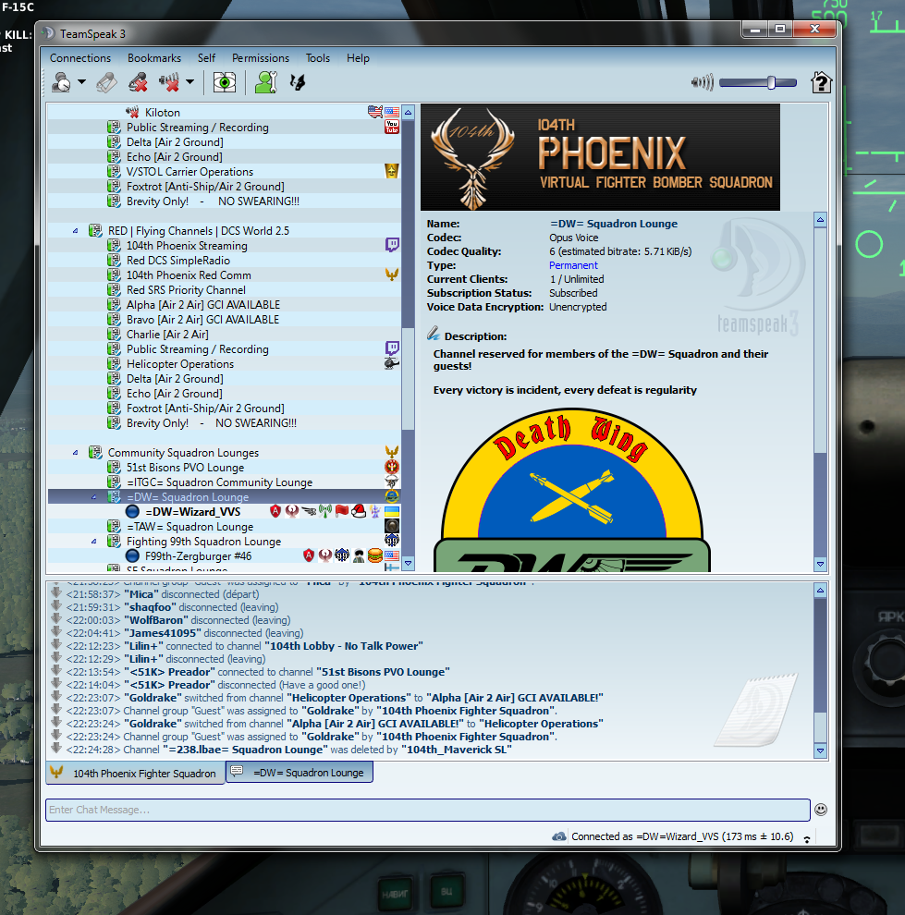This screenshot has height=915, width=905.
Task: Click the What's This help icon
Action: pos(821,82)
